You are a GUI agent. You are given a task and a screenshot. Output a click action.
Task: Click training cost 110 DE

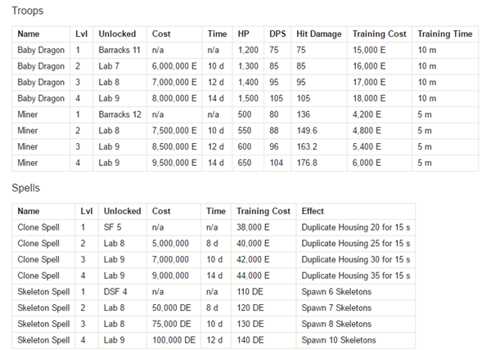[x=250, y=292]
